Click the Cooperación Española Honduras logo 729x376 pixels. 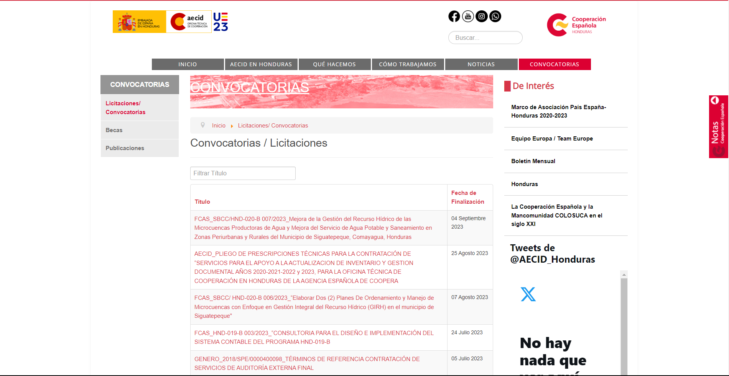[x=576, y=25]
